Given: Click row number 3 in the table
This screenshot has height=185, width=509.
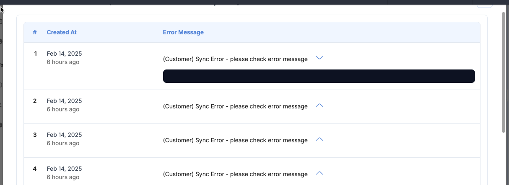Looking at the screenshot, I should coord(35,135).
